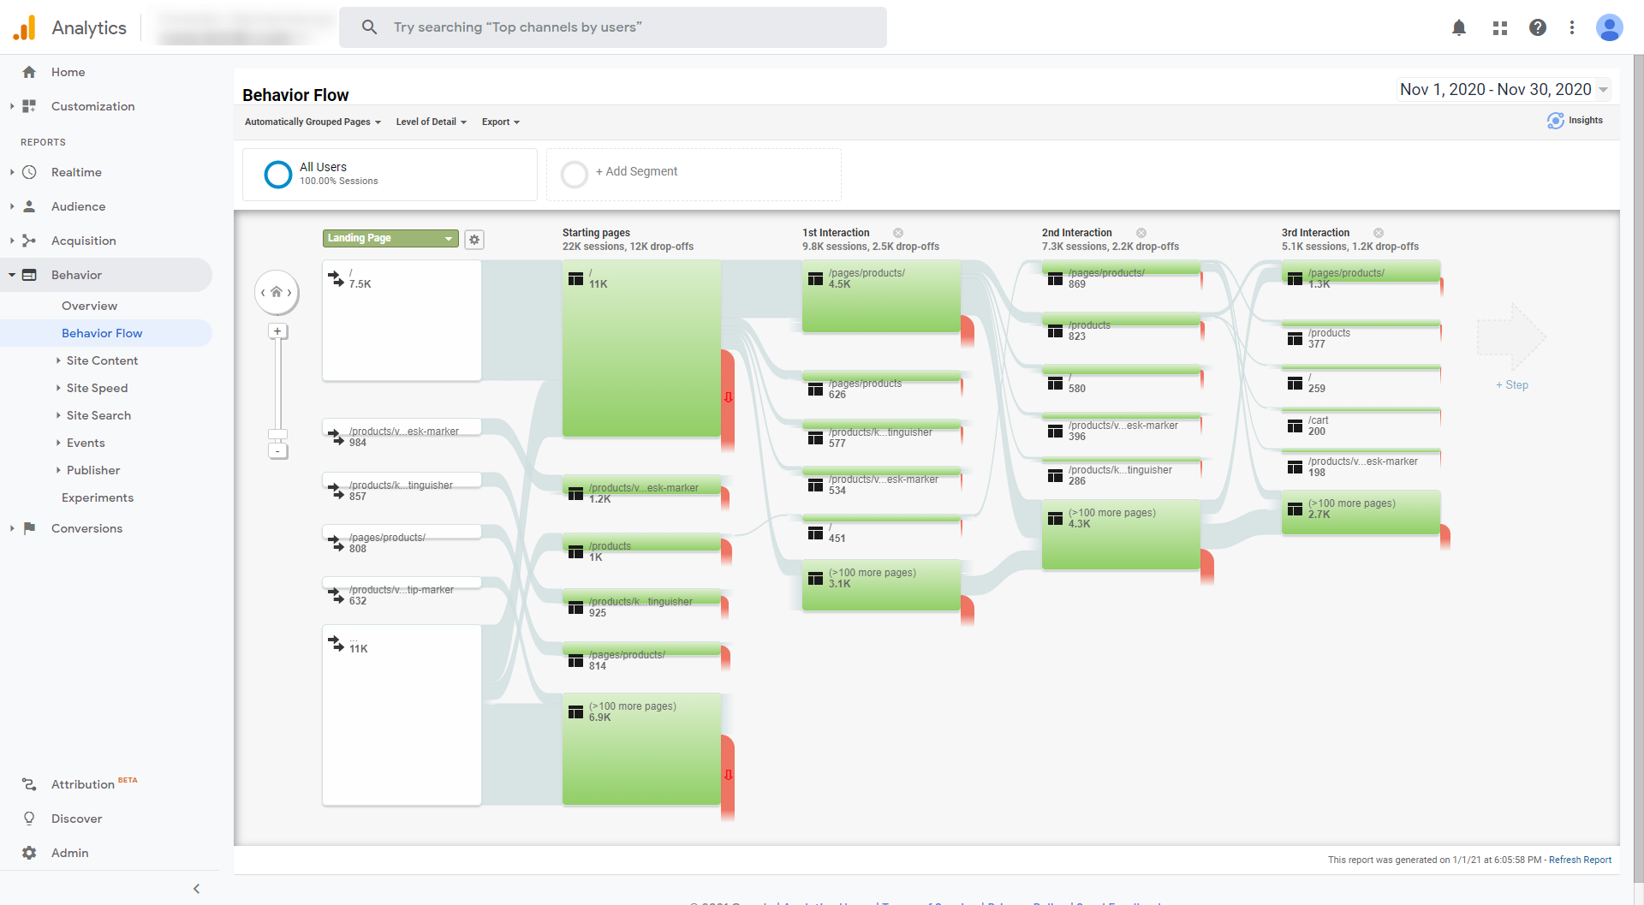The width and height of the screenshot is (1644, 905).
Task: Click the Home house icon in sidebar
Action: [29, 72]
